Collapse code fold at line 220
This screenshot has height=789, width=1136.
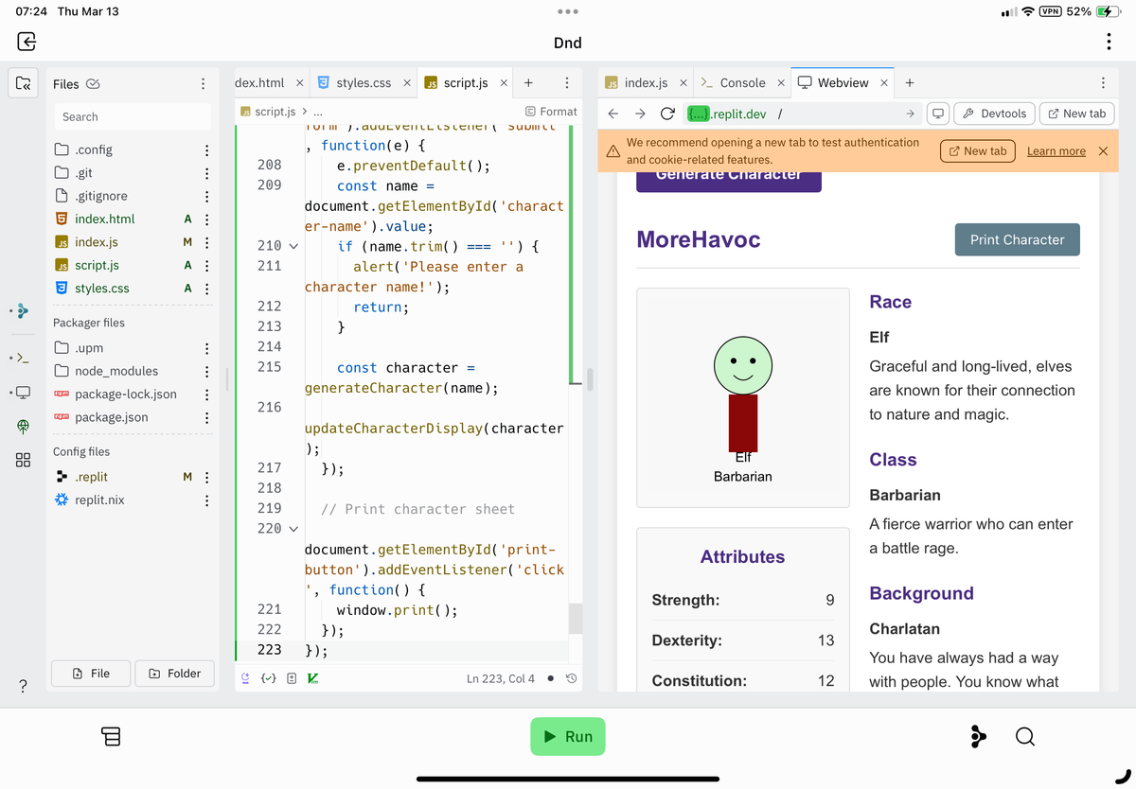pyautogui.click(x=293, y=529)
